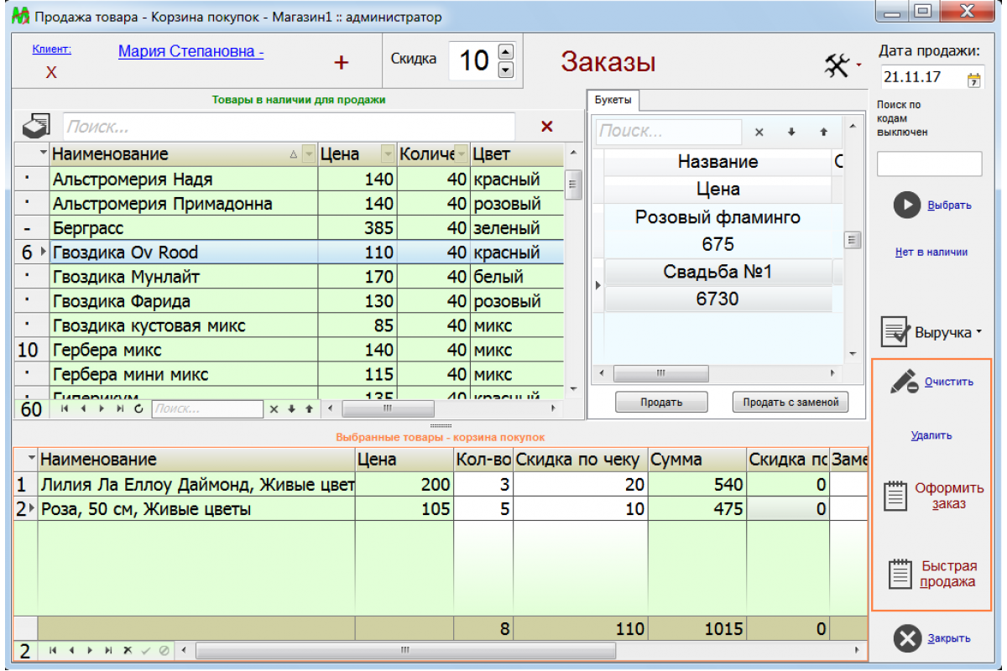Click the Очистить eraser icon
The width and height of the screenshot is (1007, 671).
coord(905,381)
